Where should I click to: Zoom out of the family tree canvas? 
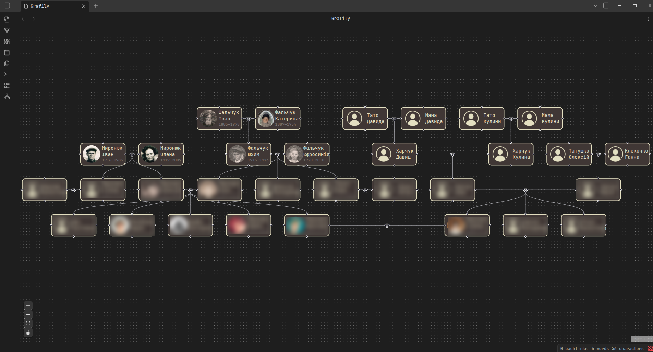[x=28, y=315]
